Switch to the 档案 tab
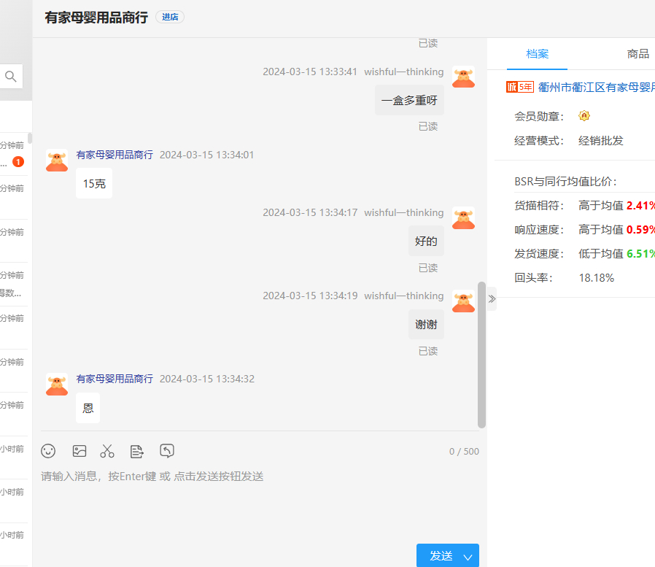The width and height of the screenshot is (655, 567). point(538,54)
